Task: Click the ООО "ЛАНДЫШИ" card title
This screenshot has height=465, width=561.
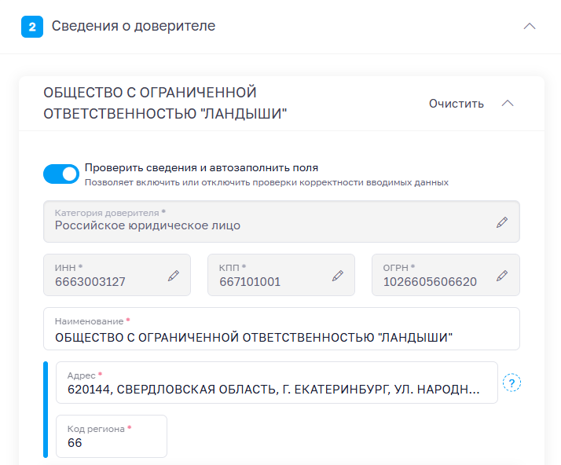Action: (165, 103)
